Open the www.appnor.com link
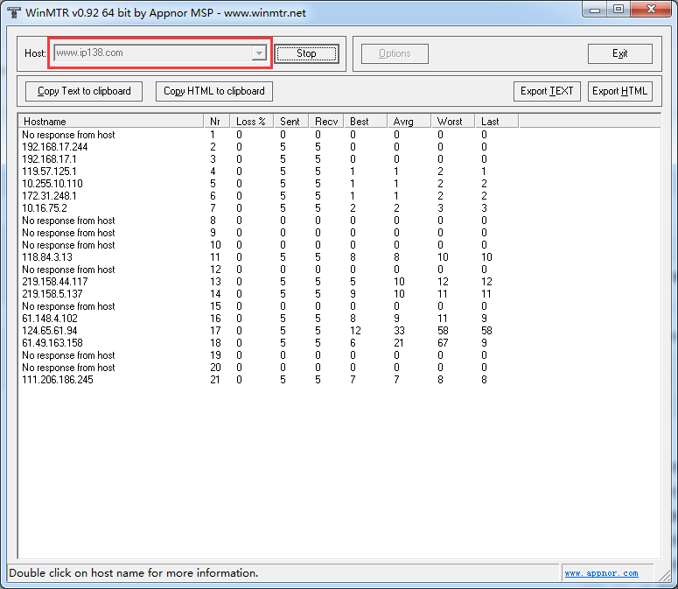This screenshot has width=678, height=589. tap(601, 573)
